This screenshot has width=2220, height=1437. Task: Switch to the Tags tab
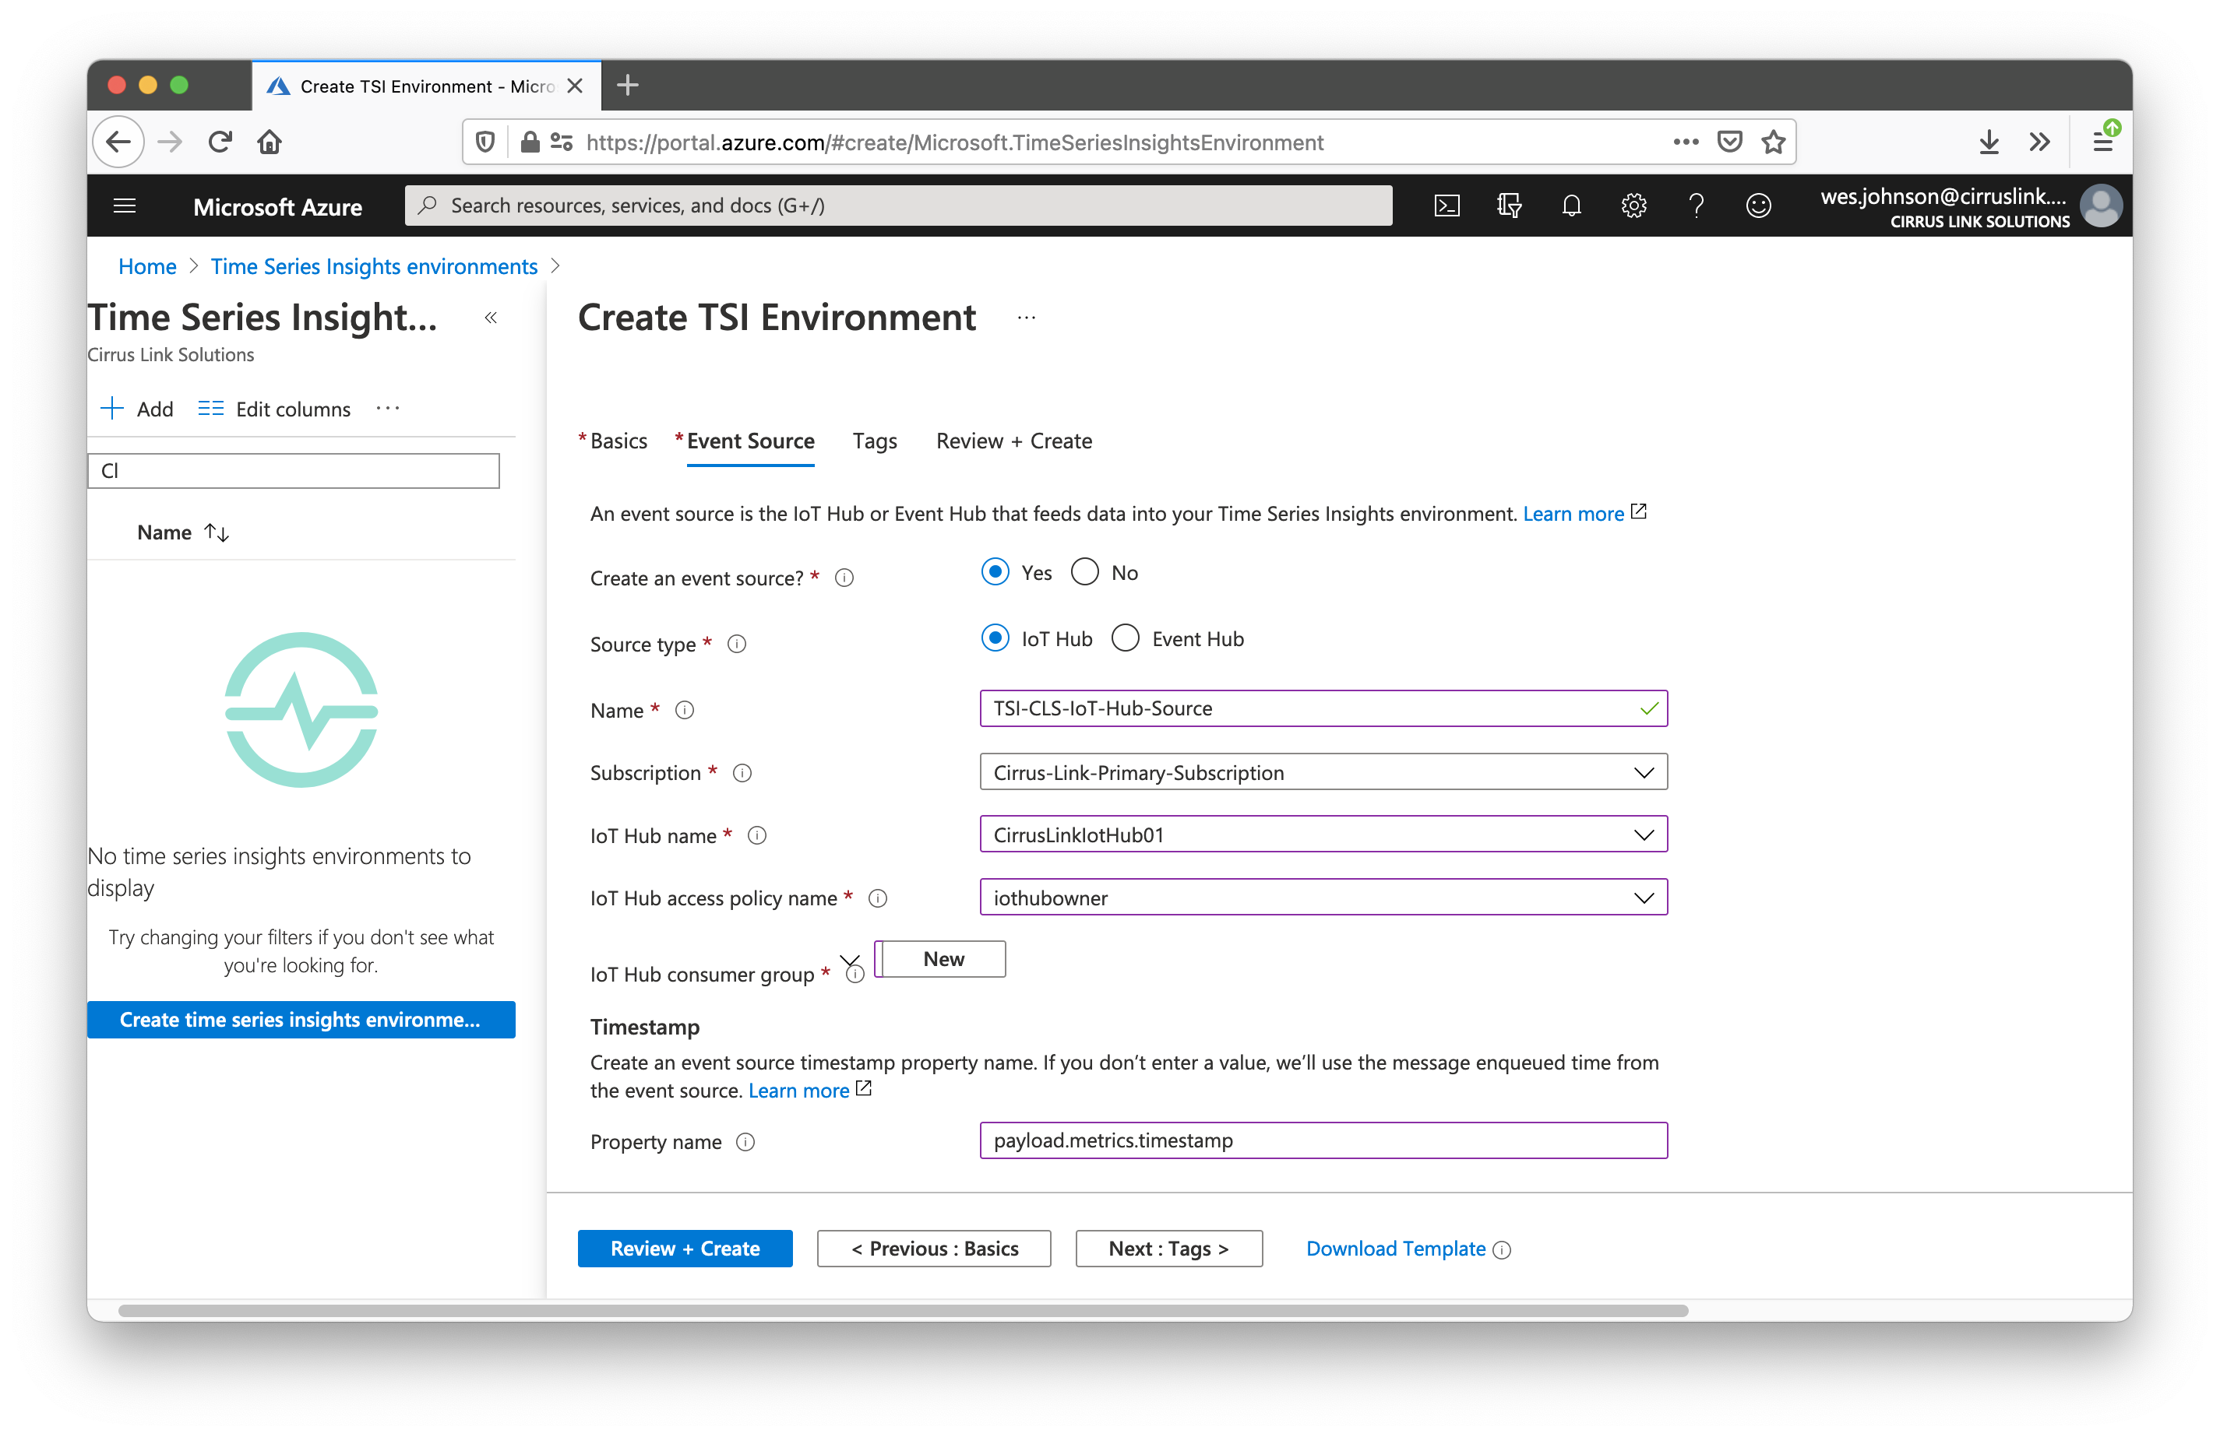874,441
